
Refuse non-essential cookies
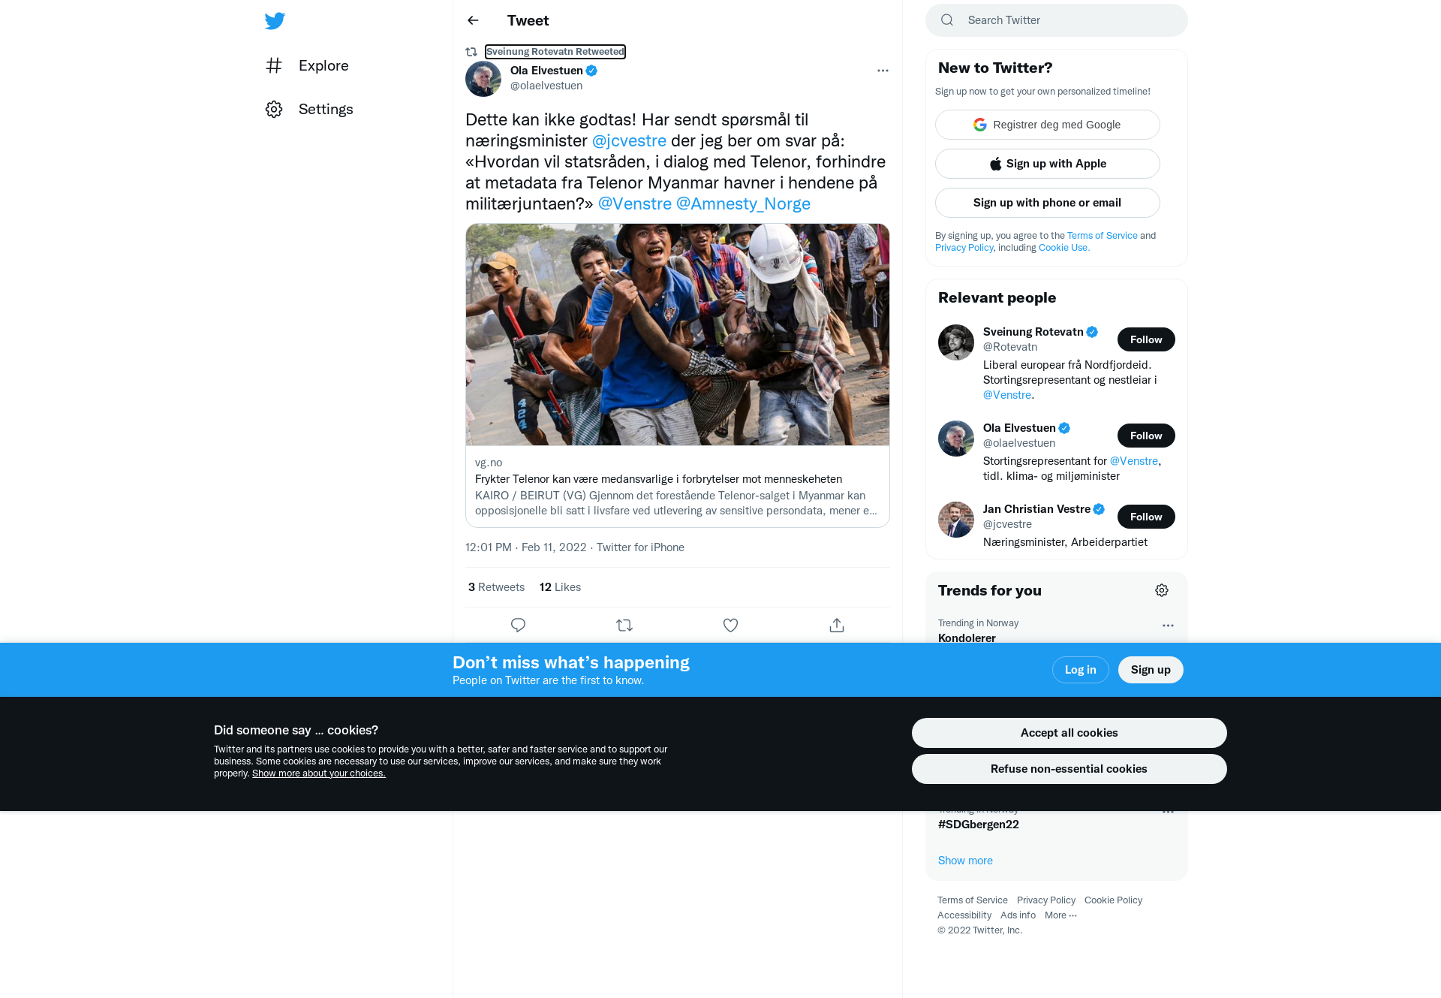(1069, 769)
